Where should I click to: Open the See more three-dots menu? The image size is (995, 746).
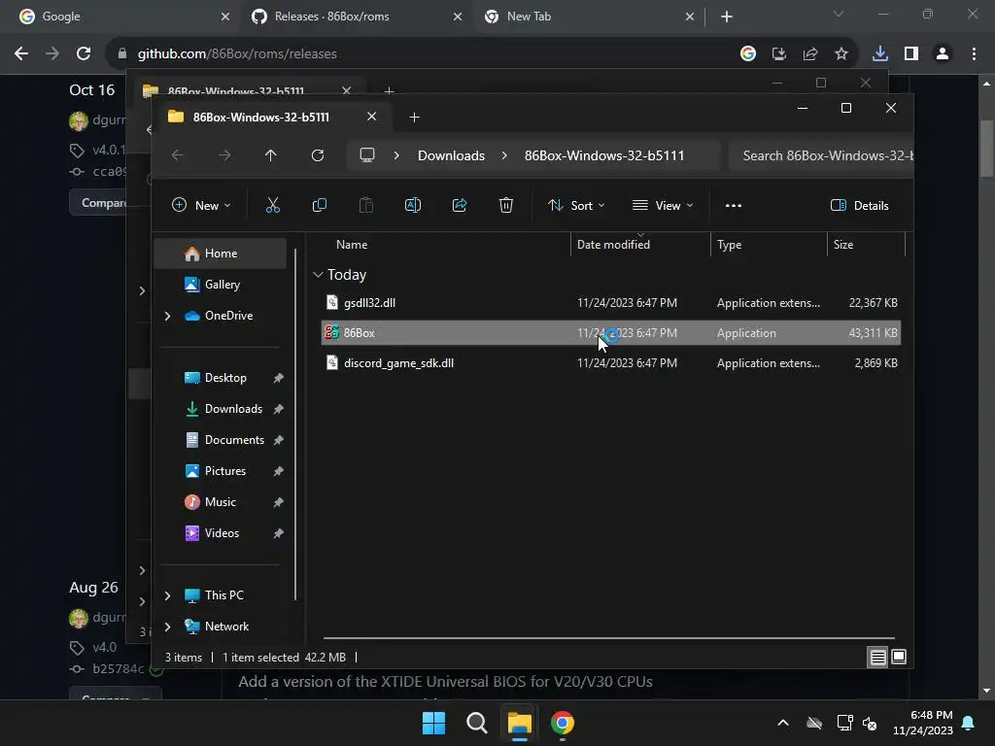coord(733,206)
